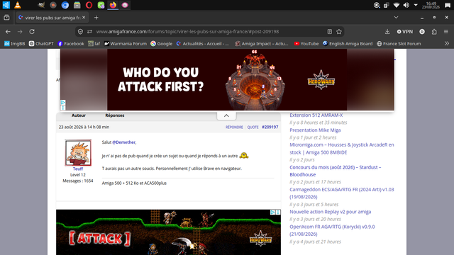Go forward to the next page
Image resolution: width=454 pixels, height=255 pixels.
(20, 31)
